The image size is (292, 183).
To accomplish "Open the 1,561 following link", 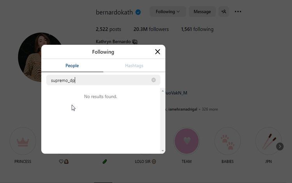I will pyautogui.click(x=197, y=29).
